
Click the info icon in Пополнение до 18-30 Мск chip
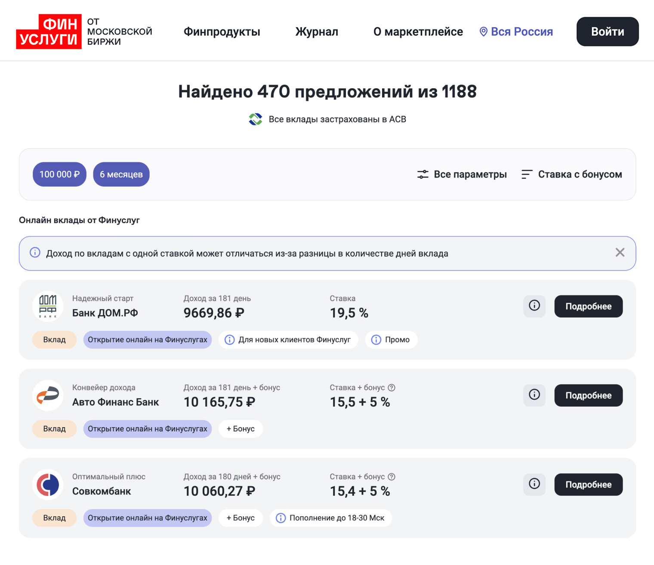point(281,518)
